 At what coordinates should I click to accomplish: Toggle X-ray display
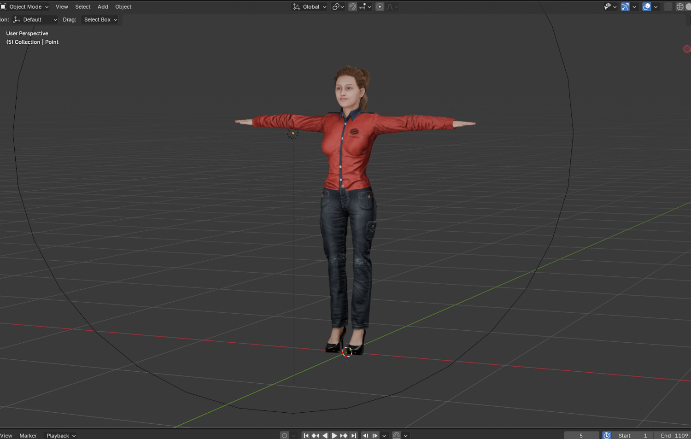tap(668, 7)
